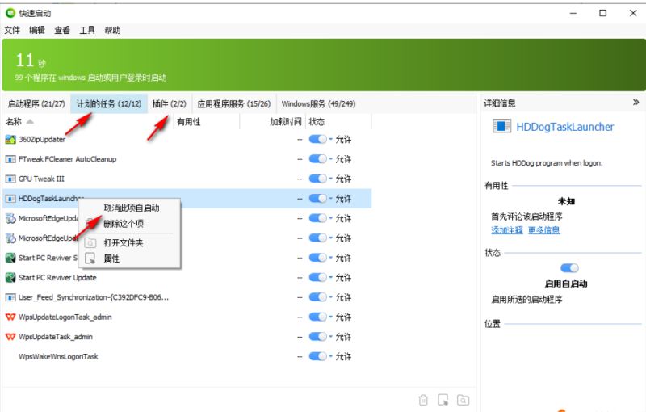Click the WpsUpdateTask_admin WPS icon
This screenshot has height=412, width=646.
pyautogui.click(x=10, y=337)
